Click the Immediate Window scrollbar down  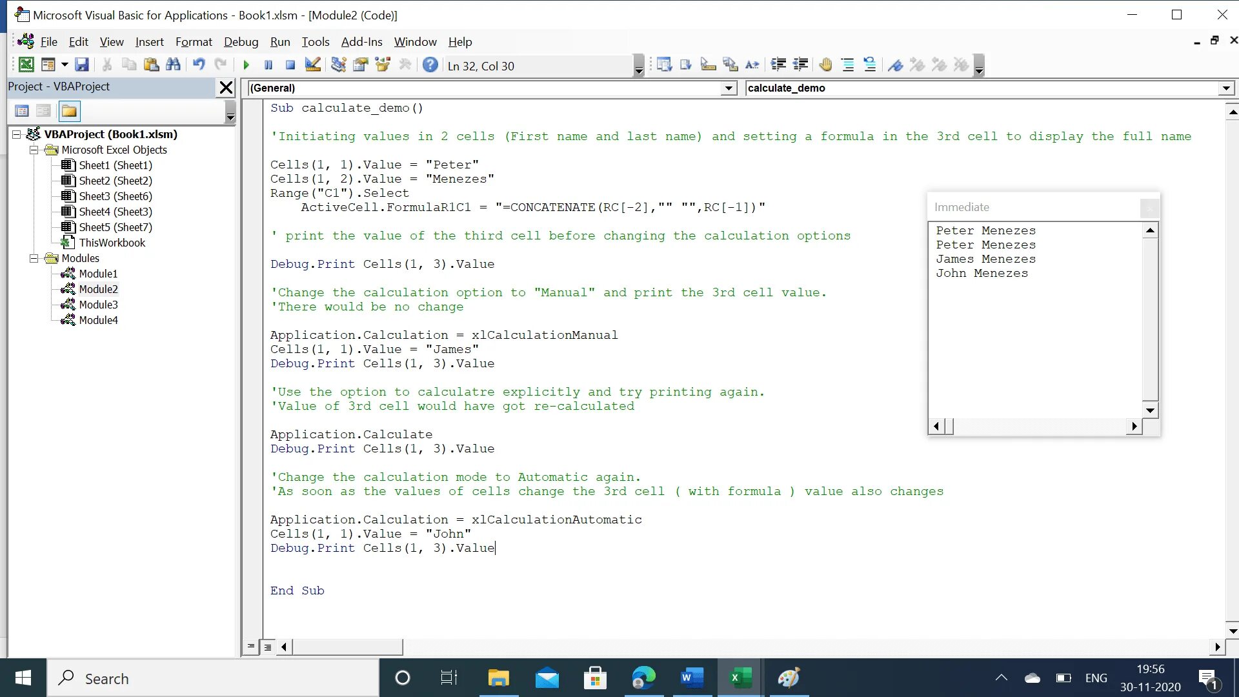tap(1151, 409)
